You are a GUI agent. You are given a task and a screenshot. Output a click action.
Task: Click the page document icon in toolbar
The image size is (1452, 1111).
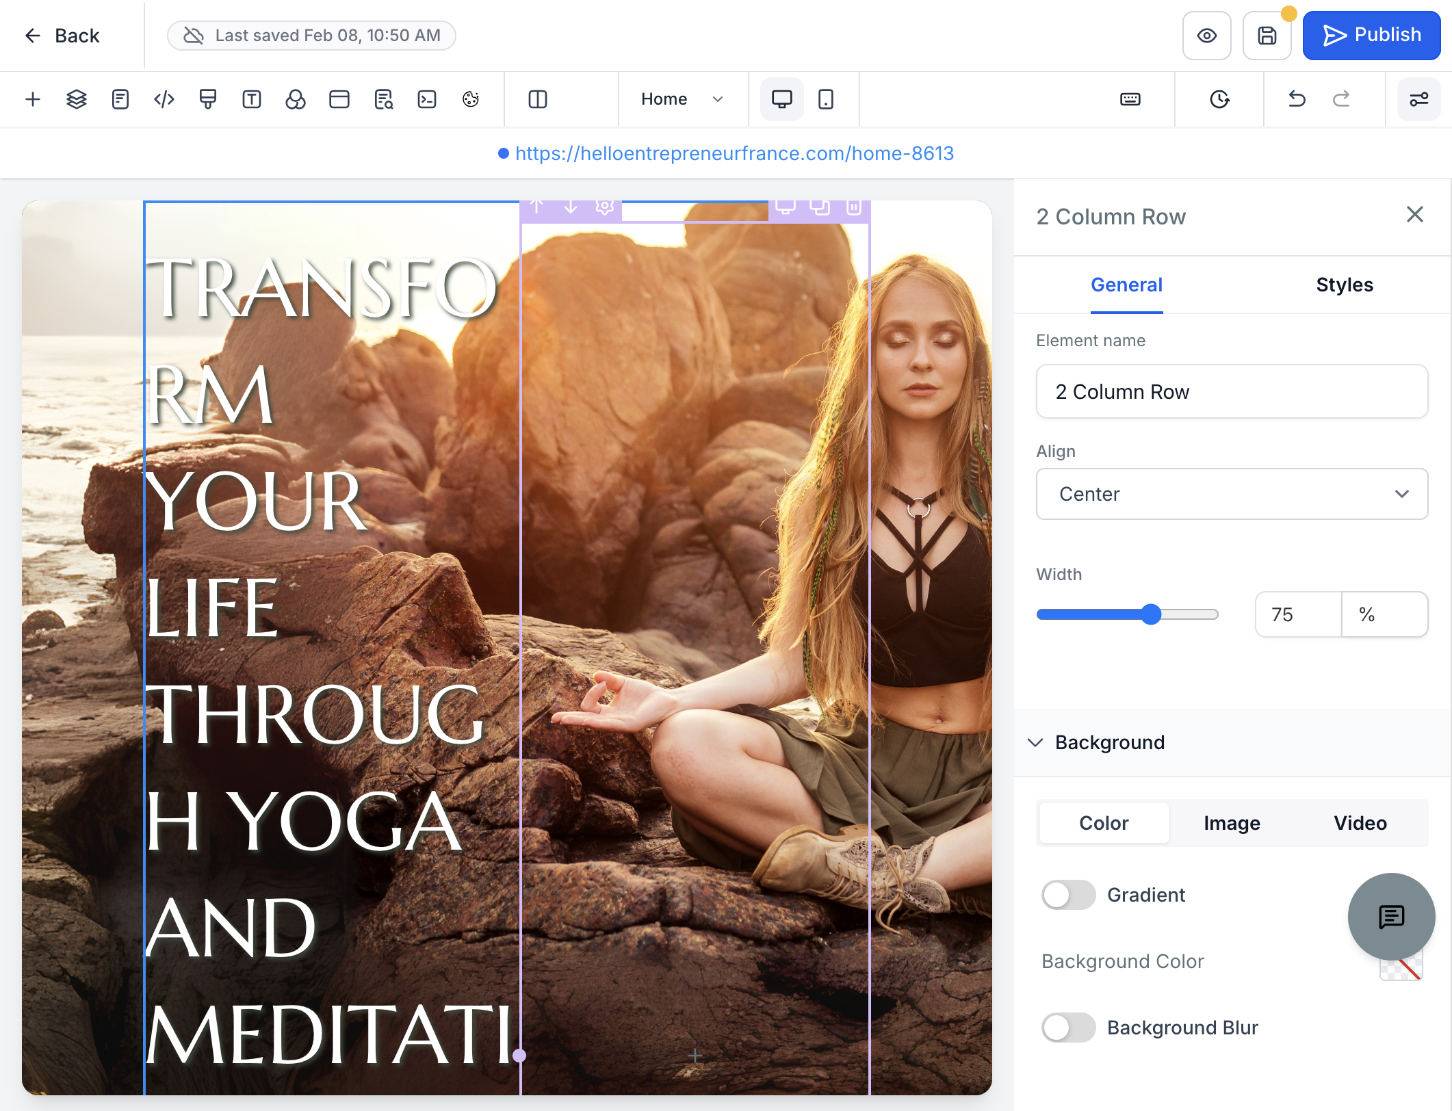click(x=120, y=100)
